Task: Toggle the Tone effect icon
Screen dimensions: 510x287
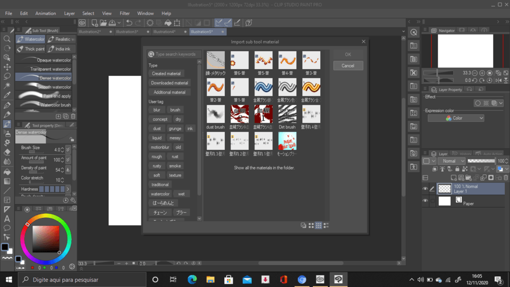Action: 486,103
